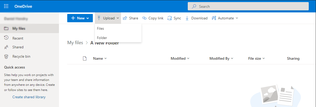Click the My files folder icon
This screenshot has width=316, height=107.
(x=6, y=28)
